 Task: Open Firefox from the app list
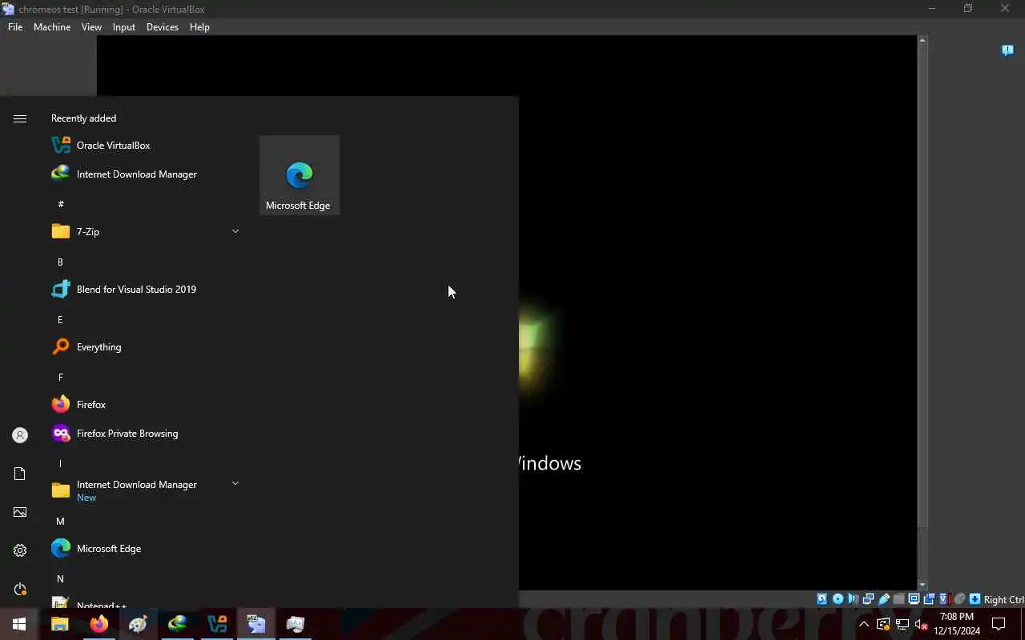point(144,405)
